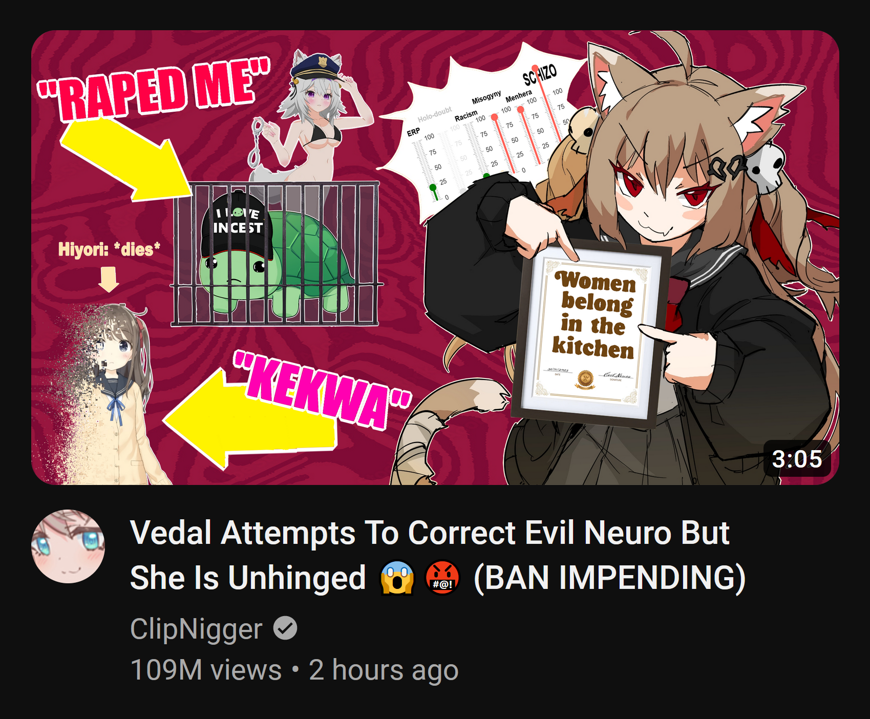Click the 3:05 duration badge on the thumbnail
Viewport: 870px width, 719px height.
(797, 459)
